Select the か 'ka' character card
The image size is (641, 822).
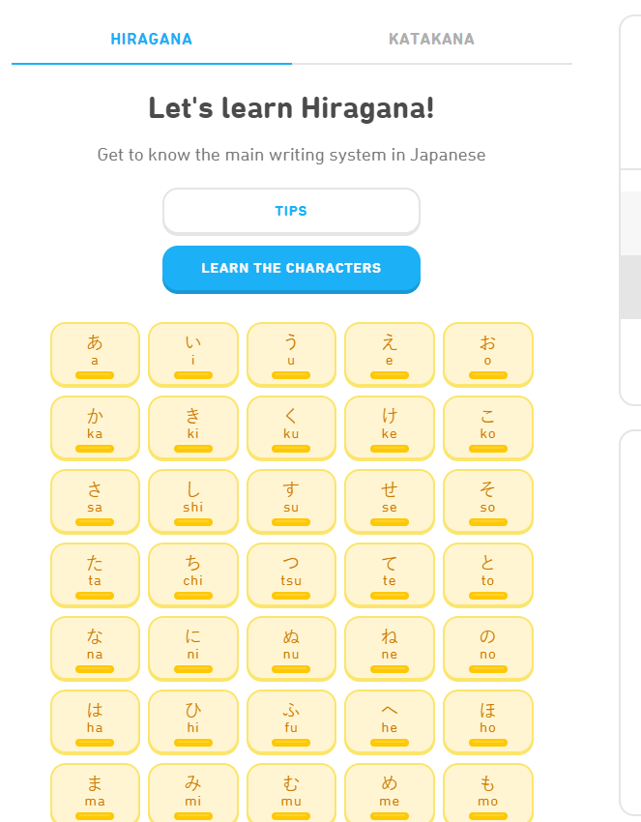95,427
